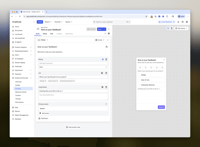
Task: Click the Save button
Action: (x=99, y=29)
